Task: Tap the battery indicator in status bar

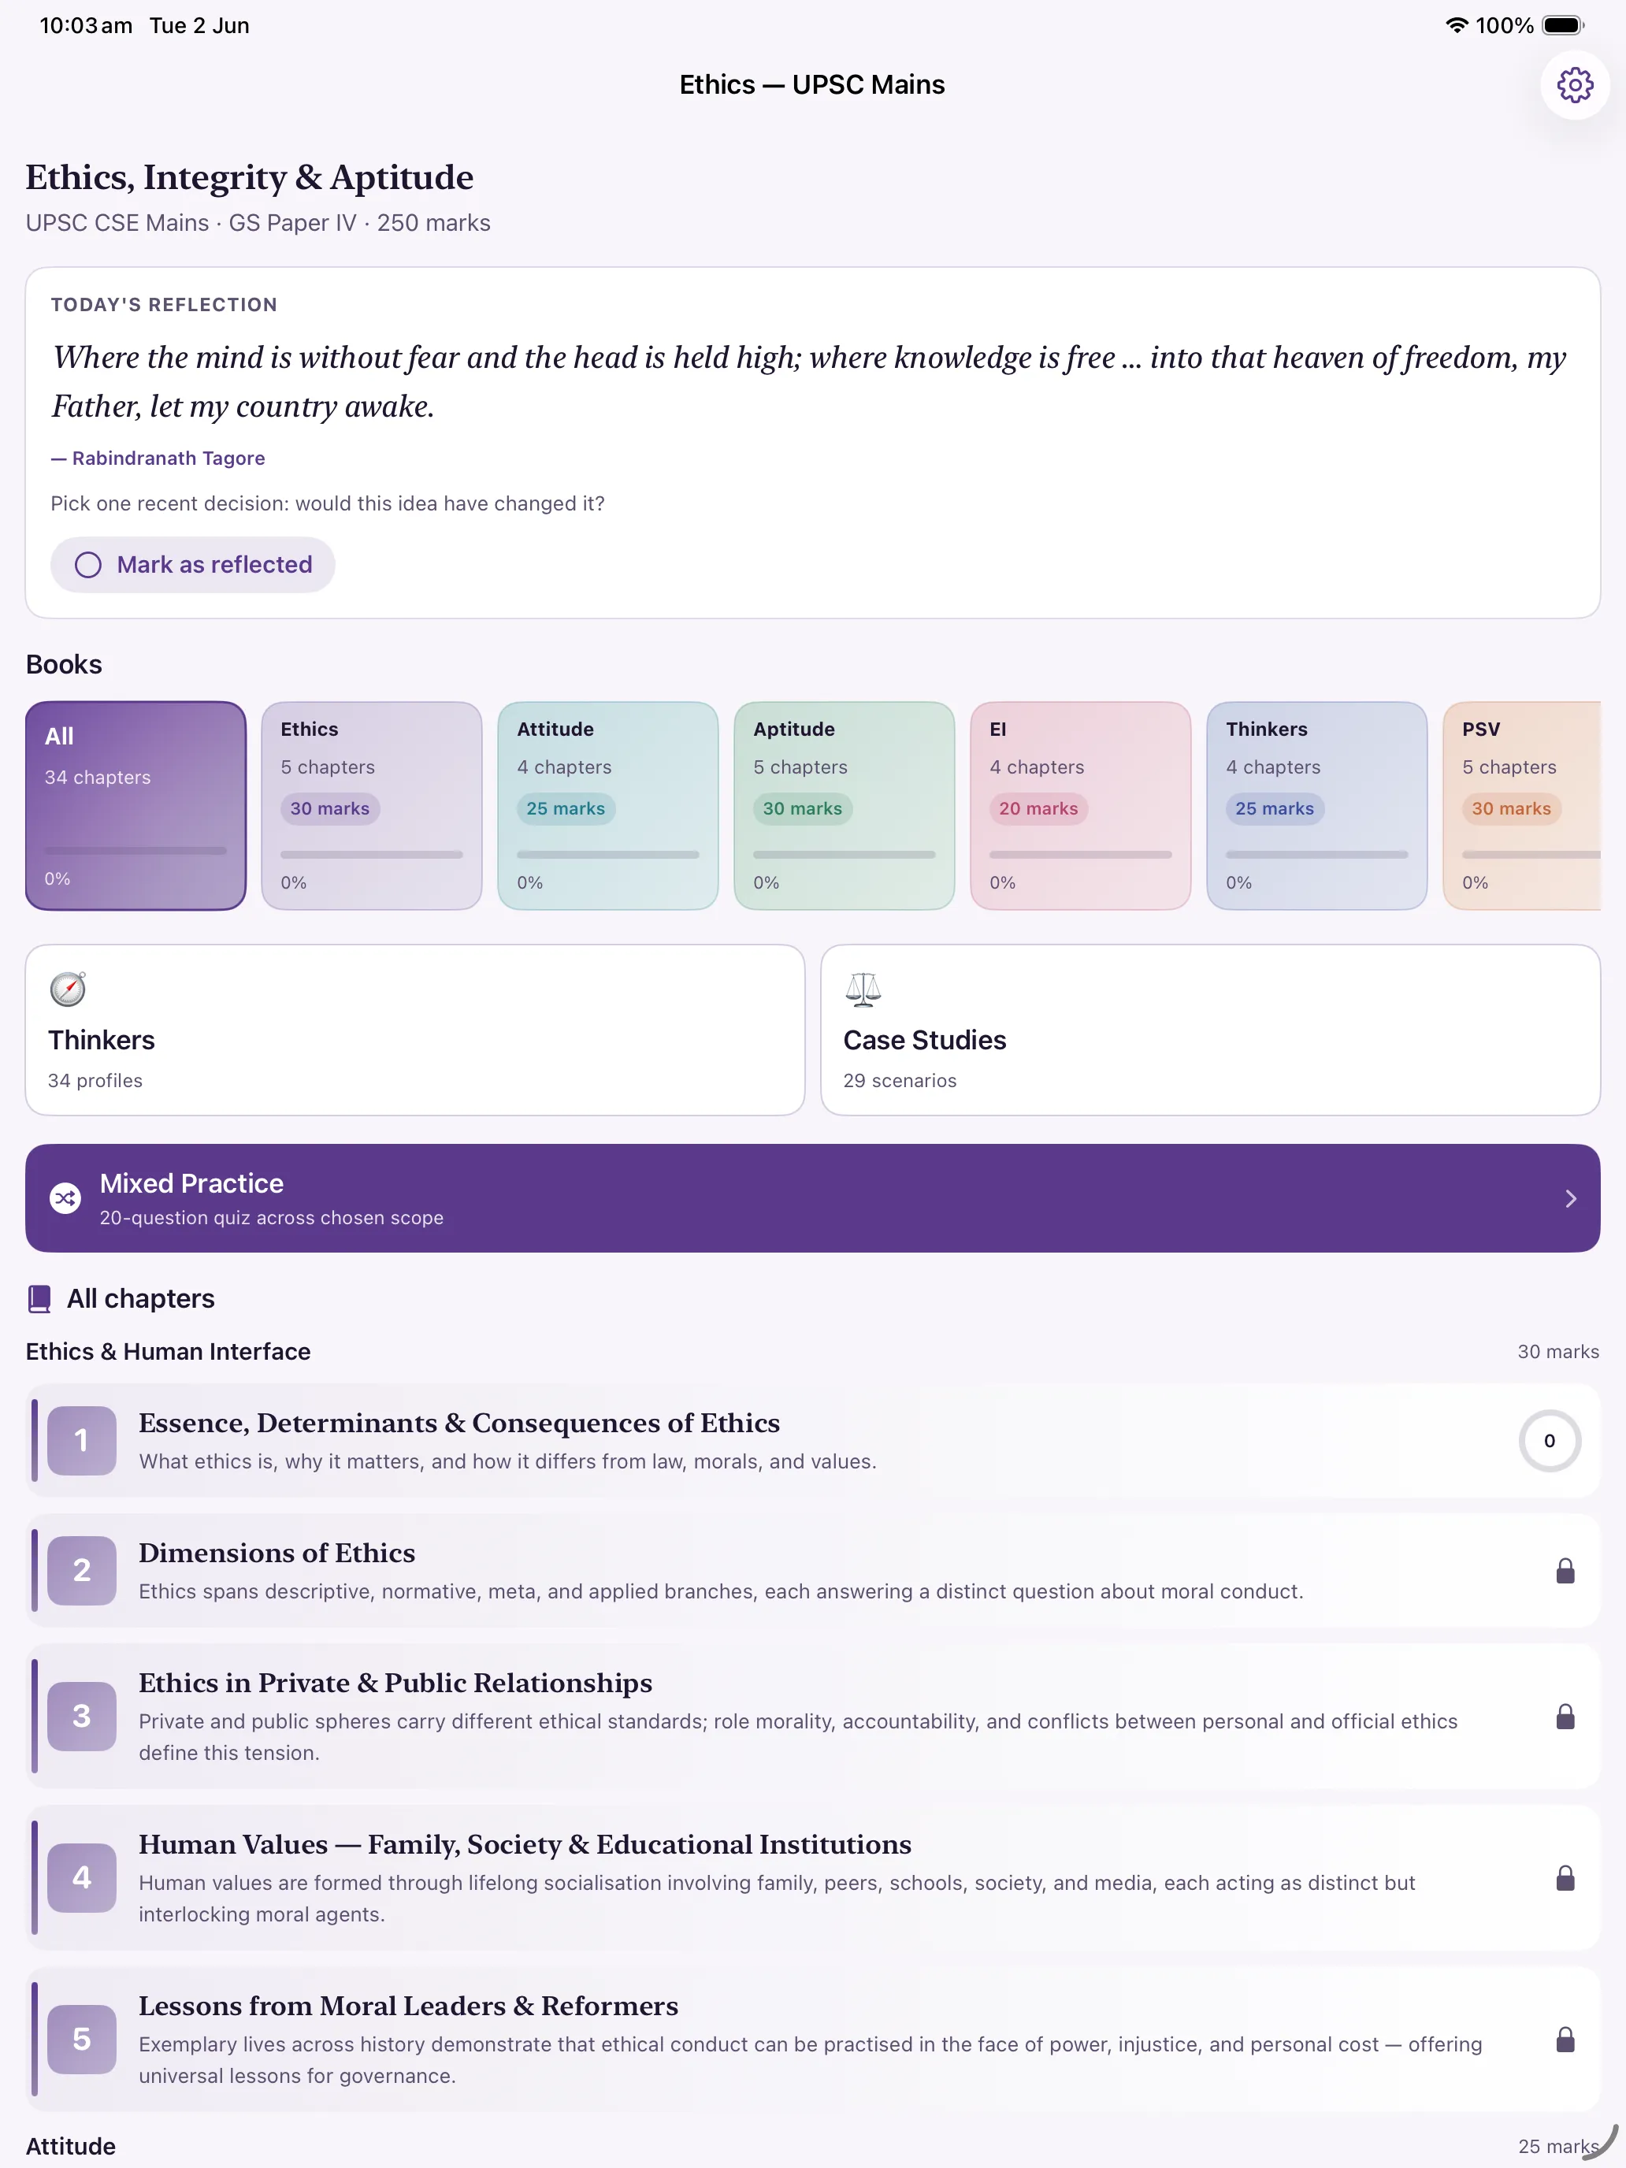Action: [1563, 25]
